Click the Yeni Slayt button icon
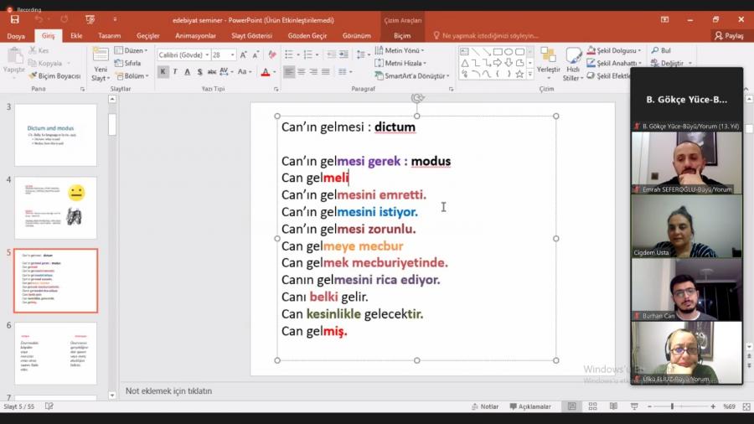Viewport: 754px width, 424px height. coord(101,57)
